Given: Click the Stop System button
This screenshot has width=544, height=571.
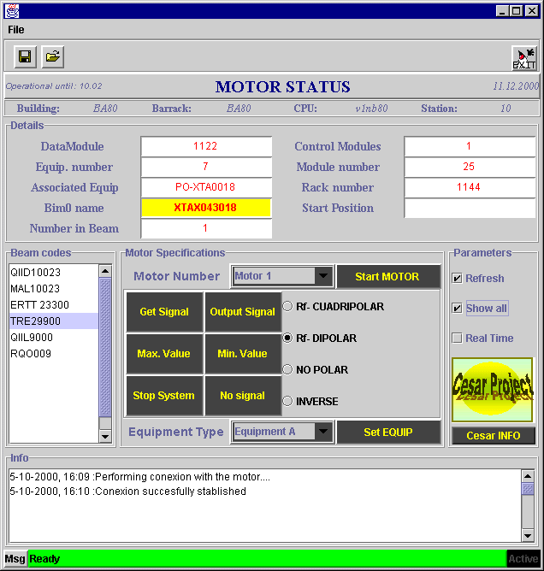Looking at the screenshot, I should (164, 396).
